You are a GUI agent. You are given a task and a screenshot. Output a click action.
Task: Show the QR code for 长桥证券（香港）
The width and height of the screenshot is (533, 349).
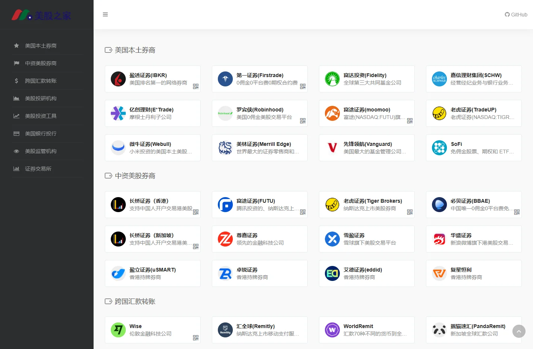pyautogui.click(x=196, y=212)
